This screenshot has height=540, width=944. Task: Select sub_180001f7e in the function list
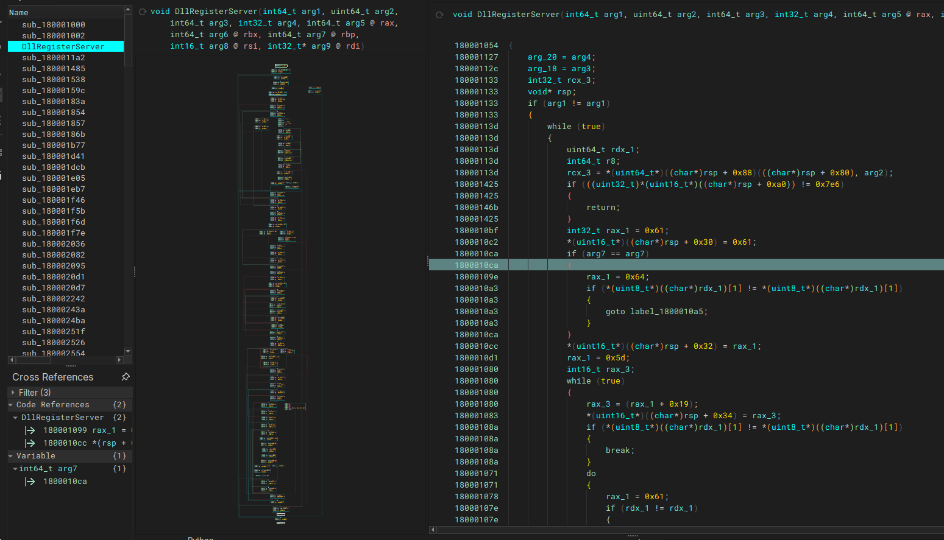click(x=66, y=233)
